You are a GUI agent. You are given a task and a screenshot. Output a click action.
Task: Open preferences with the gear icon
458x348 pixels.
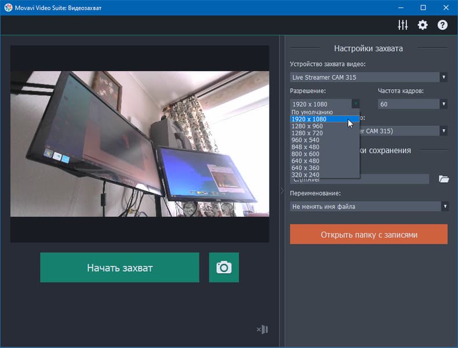(423, 25)
